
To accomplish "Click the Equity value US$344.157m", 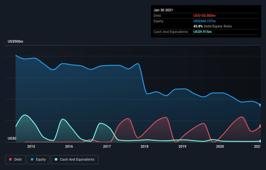I will [x=204, y=21].
